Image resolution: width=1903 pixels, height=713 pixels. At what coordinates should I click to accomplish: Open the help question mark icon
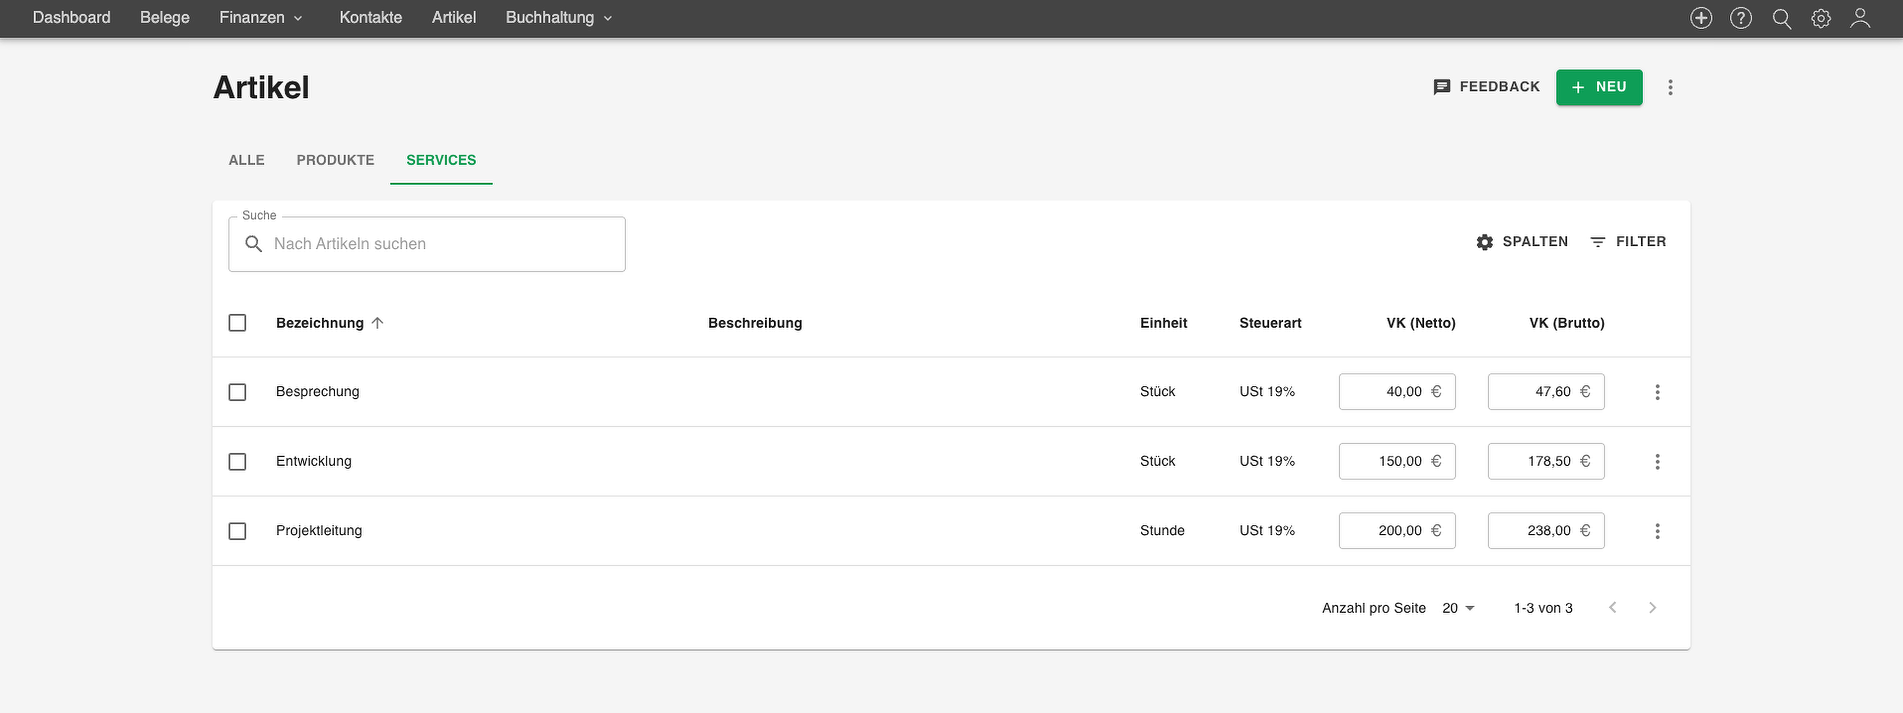coord(1741,18)
